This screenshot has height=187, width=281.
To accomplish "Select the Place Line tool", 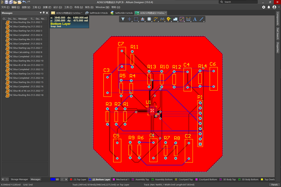I will (201, 19).
